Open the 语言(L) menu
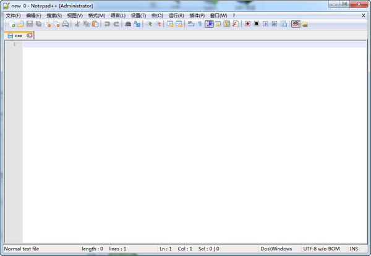Image resolution: width=371 pixels, height=256 pixels. pos(117,15)
